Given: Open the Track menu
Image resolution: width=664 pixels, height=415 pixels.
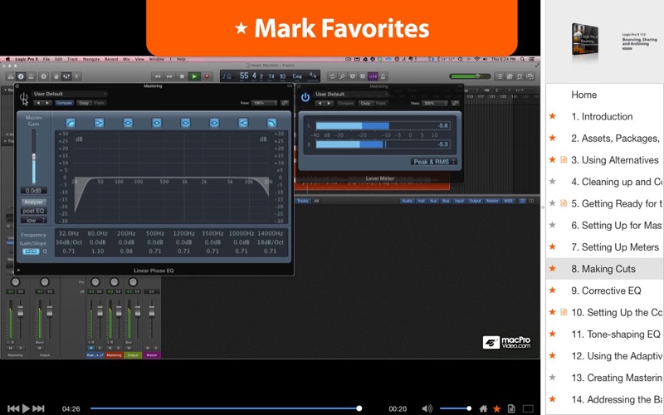Looking at the screenshot, I should point(72,59).
